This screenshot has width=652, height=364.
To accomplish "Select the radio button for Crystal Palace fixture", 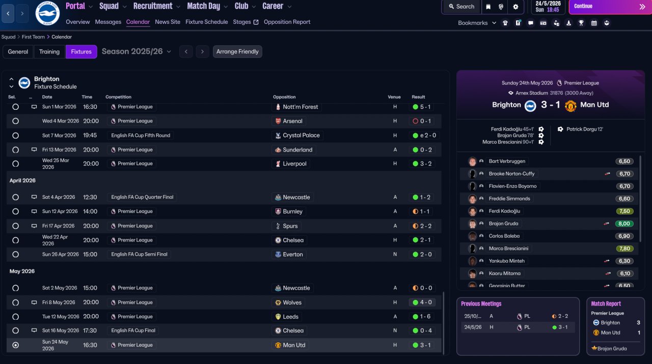I will pos(15,135).
